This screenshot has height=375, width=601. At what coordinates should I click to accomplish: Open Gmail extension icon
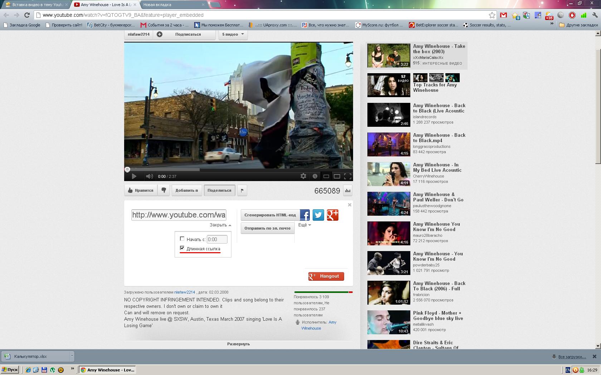coord(504,15)
